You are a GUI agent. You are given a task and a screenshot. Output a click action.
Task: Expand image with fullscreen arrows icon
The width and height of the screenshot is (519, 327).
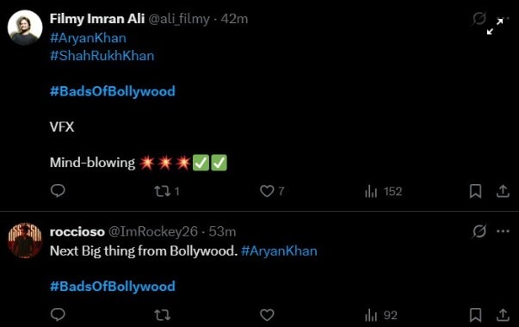point(495,27)
